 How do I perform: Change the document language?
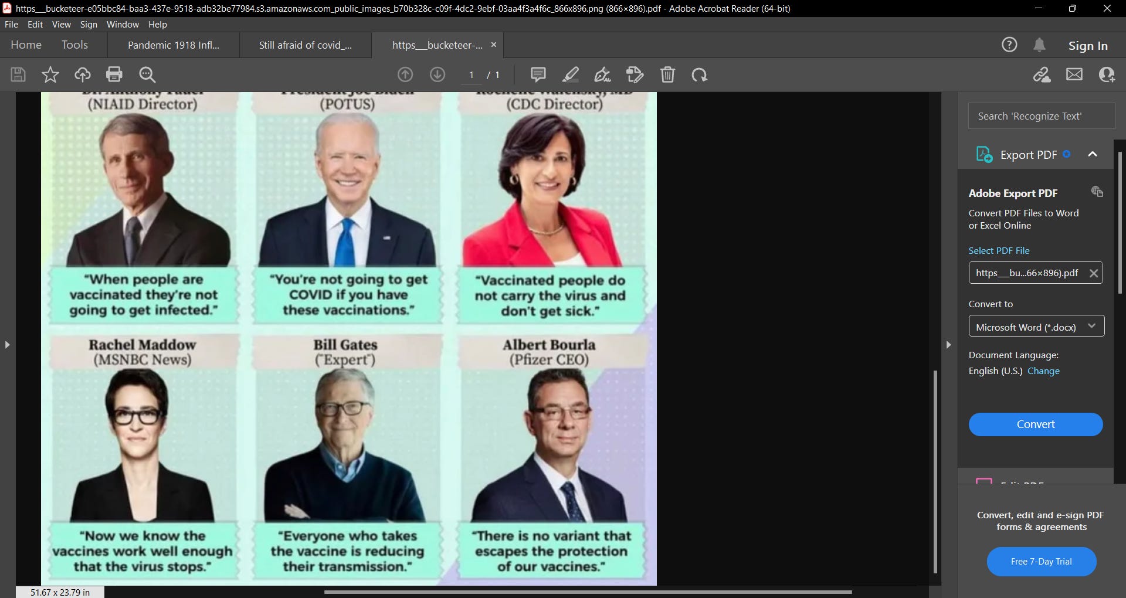point(1043,371)
